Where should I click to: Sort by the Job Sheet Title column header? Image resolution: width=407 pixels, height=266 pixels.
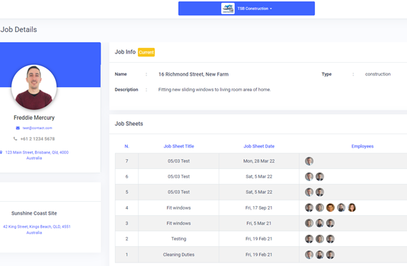(179, 146)
